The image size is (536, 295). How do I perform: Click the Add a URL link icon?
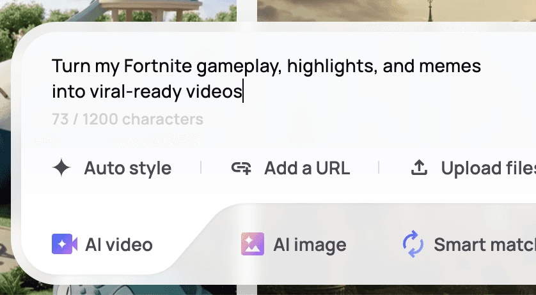(241, 168)
